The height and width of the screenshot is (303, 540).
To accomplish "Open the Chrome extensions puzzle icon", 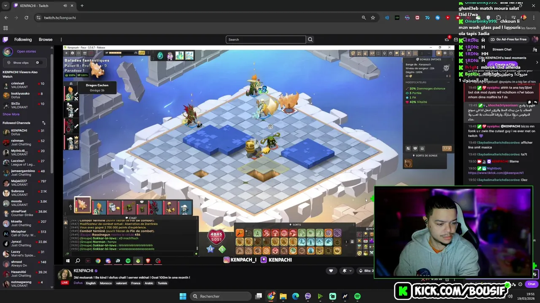I will (x=498, y=18).
